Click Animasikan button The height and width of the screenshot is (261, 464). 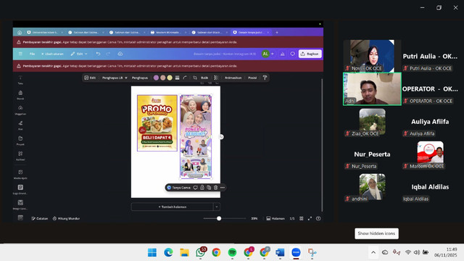tap(233, 78)
